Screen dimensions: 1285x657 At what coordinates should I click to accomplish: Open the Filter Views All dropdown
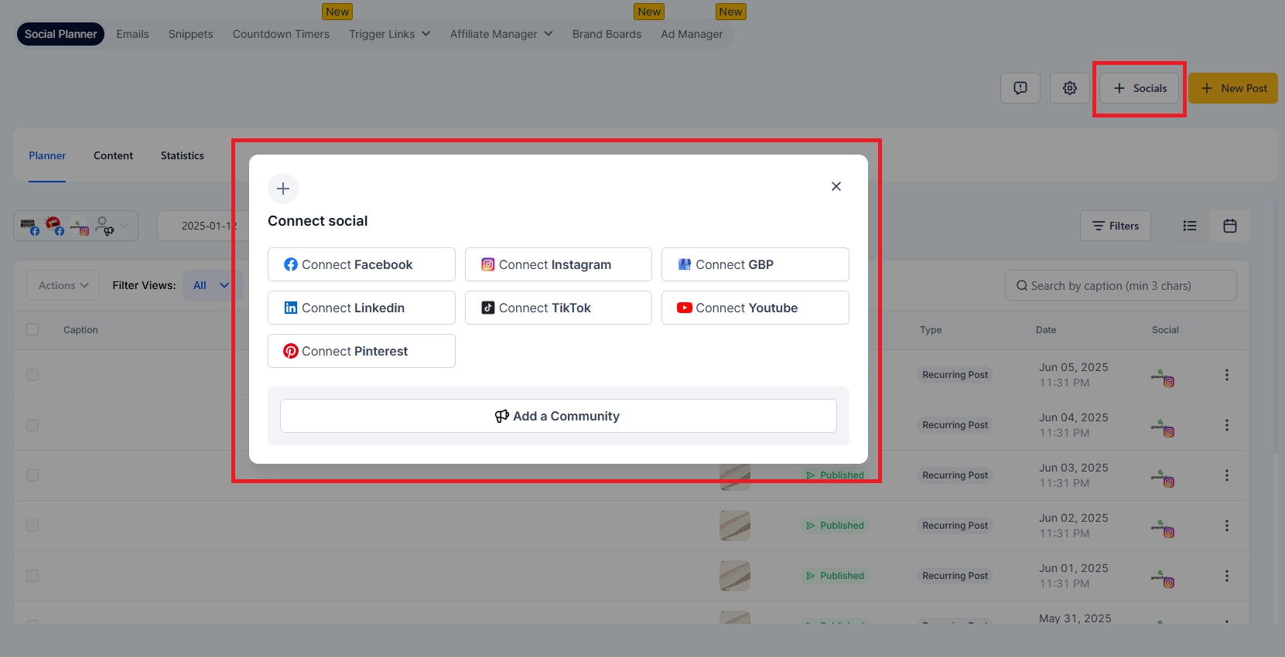(x=211, y=285)
